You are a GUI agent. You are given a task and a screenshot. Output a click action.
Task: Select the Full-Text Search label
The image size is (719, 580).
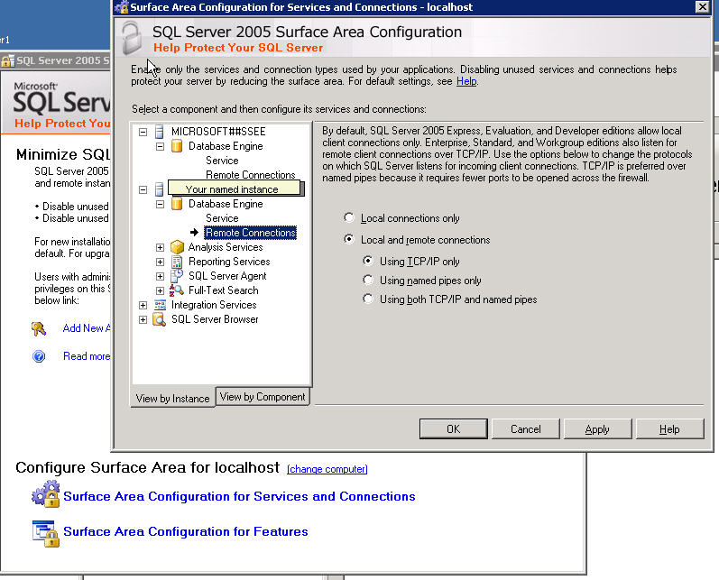tap(224, 290)
